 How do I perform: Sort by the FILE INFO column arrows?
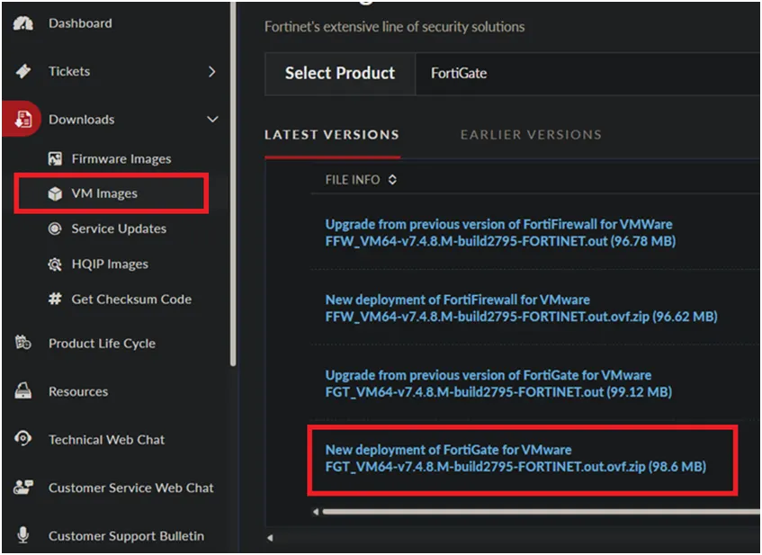(x=392, y=180)
